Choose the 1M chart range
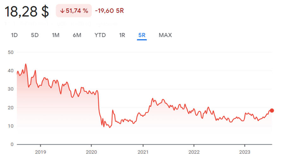Viewport: 287px width, 161px height. pos(56,35)
